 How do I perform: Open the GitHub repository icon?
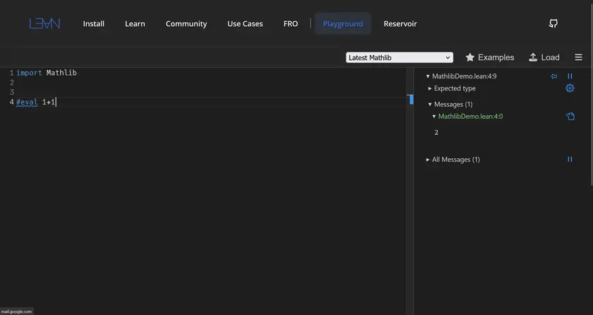553,23
